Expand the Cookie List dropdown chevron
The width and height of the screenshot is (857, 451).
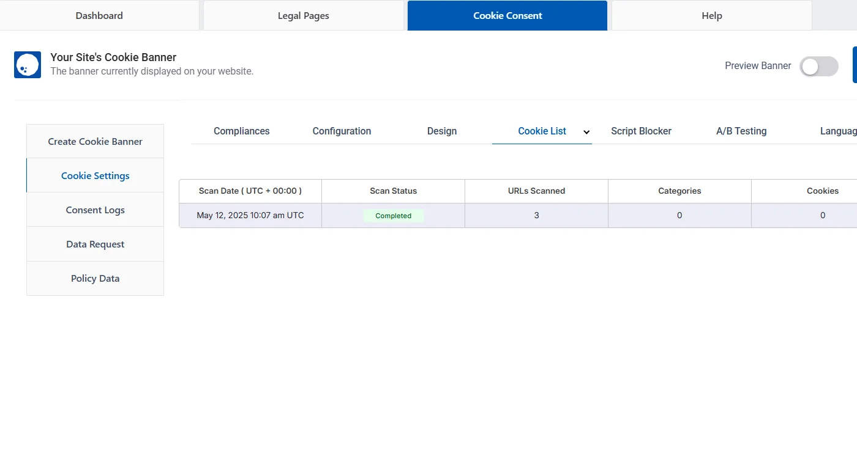pos(586,132)
